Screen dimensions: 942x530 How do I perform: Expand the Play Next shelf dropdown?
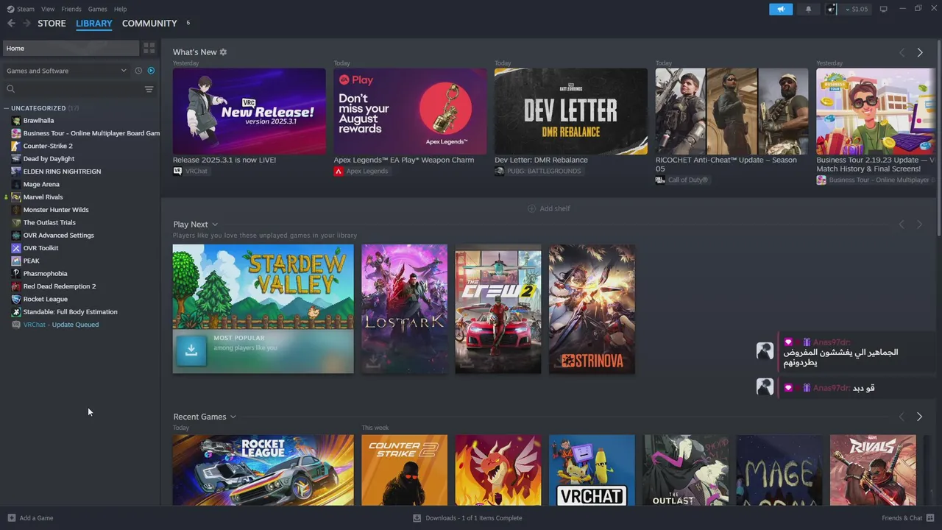tap(215, 225)
